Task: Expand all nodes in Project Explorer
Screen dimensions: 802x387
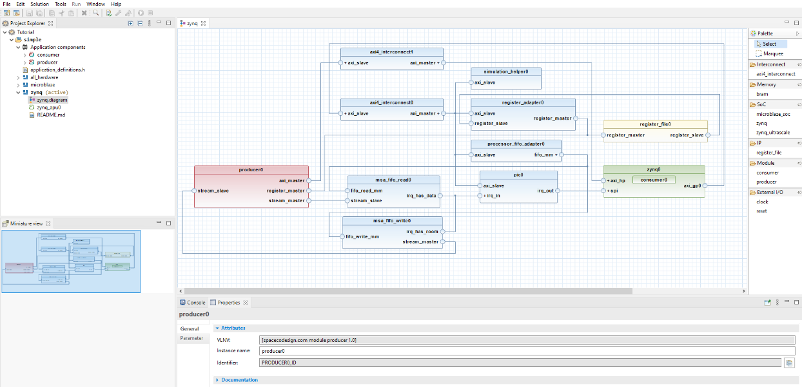Action: (x=130, y=23)
